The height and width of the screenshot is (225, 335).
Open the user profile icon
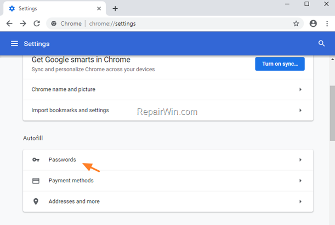313,24
